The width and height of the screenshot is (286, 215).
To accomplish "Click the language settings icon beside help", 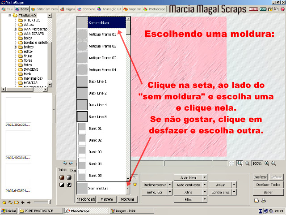I will [x=277, y=9].
